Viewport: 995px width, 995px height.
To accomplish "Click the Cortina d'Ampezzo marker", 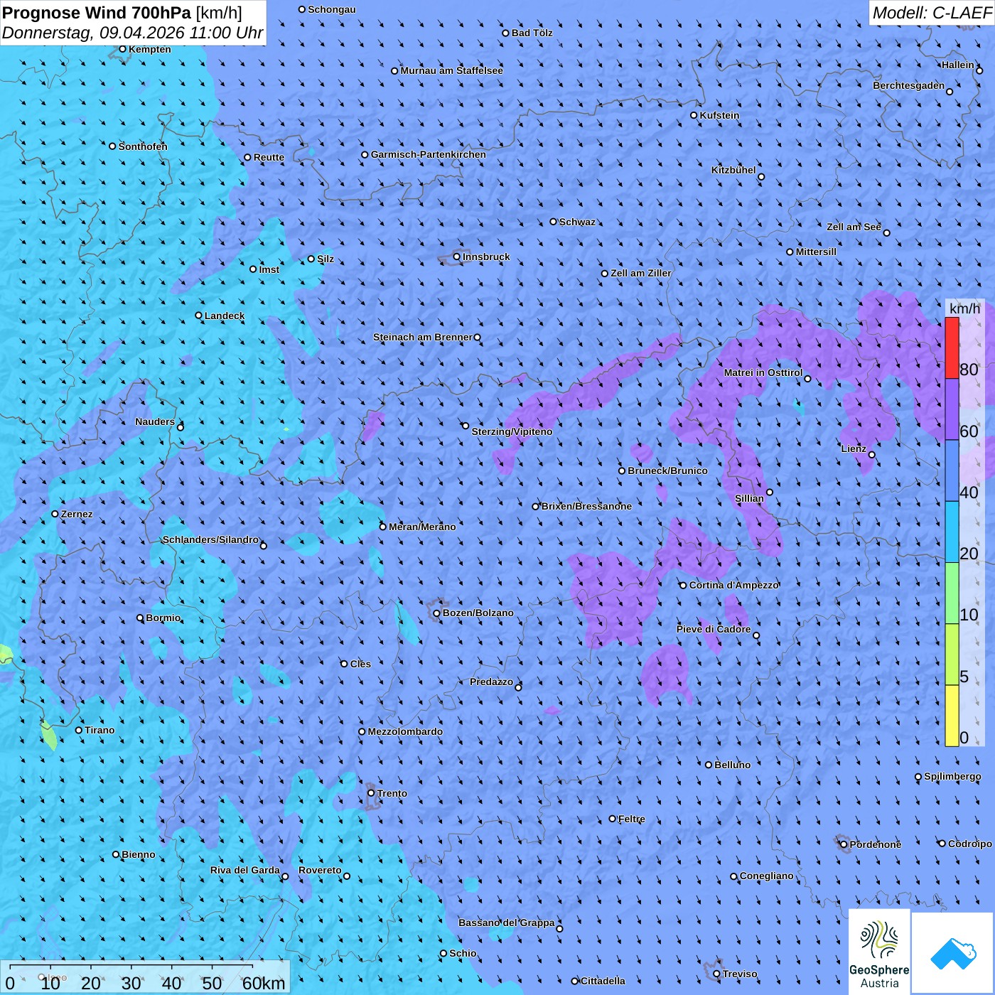I will pos(684,586).
